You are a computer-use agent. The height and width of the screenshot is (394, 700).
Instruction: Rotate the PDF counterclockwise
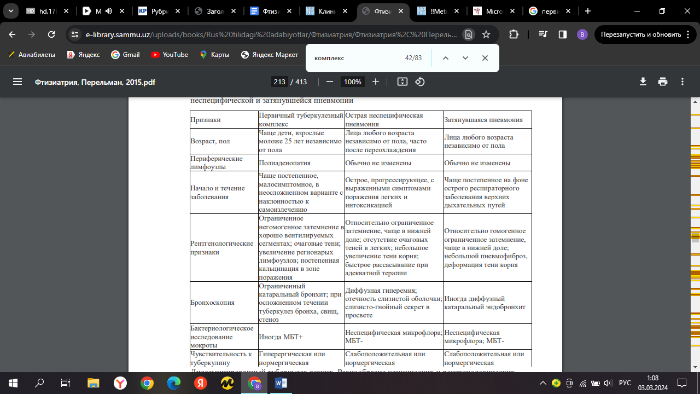(420, 82)
